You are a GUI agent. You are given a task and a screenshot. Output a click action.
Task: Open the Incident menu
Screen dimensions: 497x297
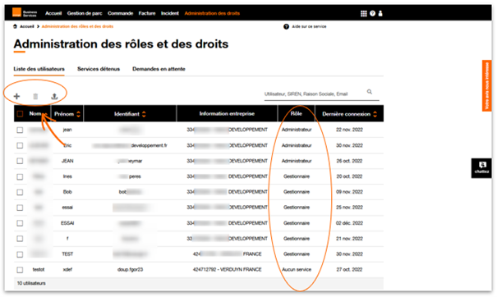tap(170, 13)
